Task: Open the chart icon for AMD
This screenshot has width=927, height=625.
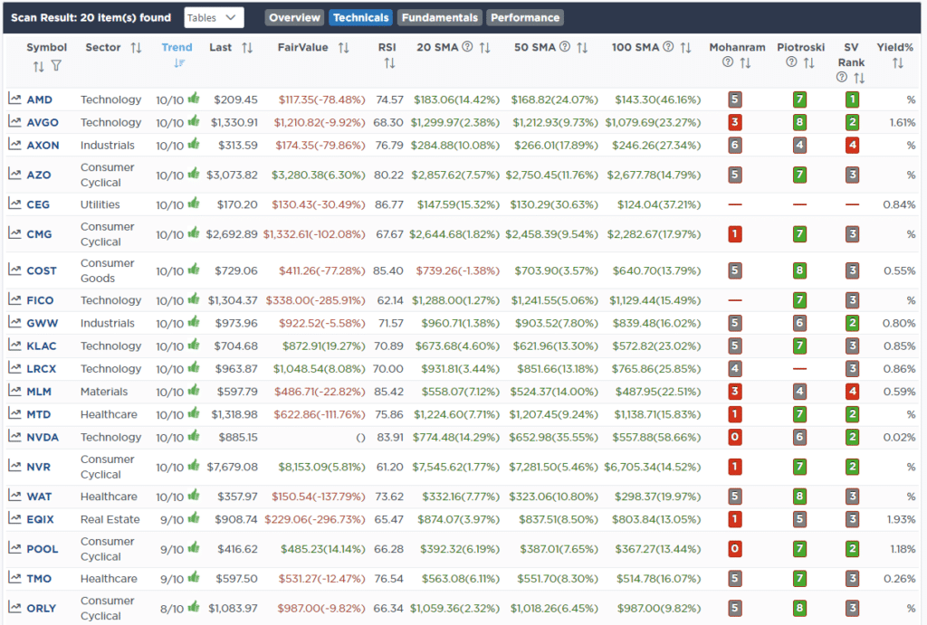Action: point(14,99)
